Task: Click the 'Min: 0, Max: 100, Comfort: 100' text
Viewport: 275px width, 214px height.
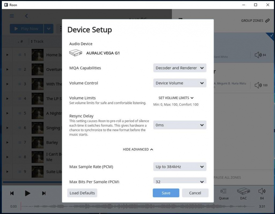Action: point(176,104)
